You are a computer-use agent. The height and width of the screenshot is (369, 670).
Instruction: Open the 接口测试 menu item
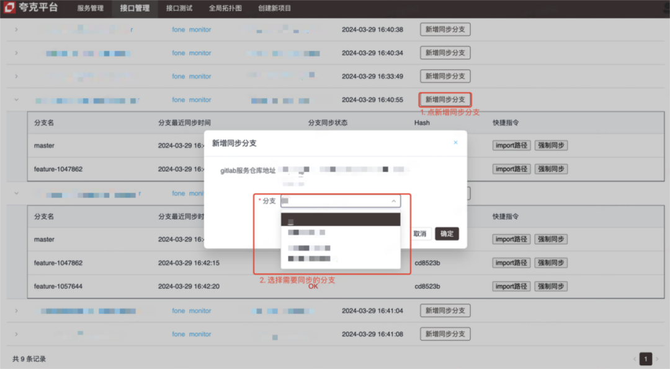[179, 8]
